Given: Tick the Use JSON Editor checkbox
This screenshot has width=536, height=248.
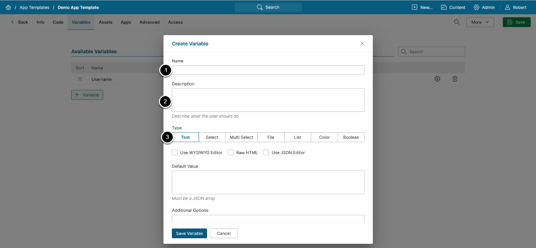Looking at the screenshot, I should click(x=266, y=153).
